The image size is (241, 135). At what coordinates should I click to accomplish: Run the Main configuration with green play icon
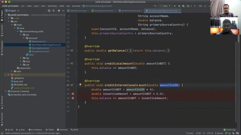point(175,6)
